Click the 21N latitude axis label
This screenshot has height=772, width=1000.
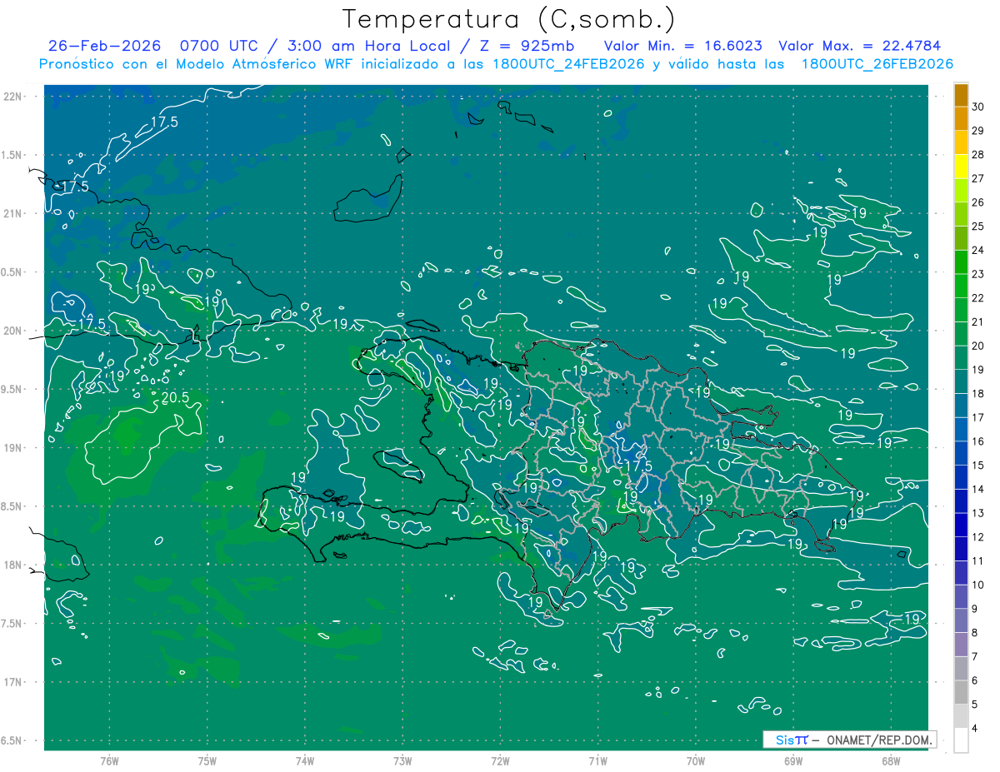(x=13, y=213)
